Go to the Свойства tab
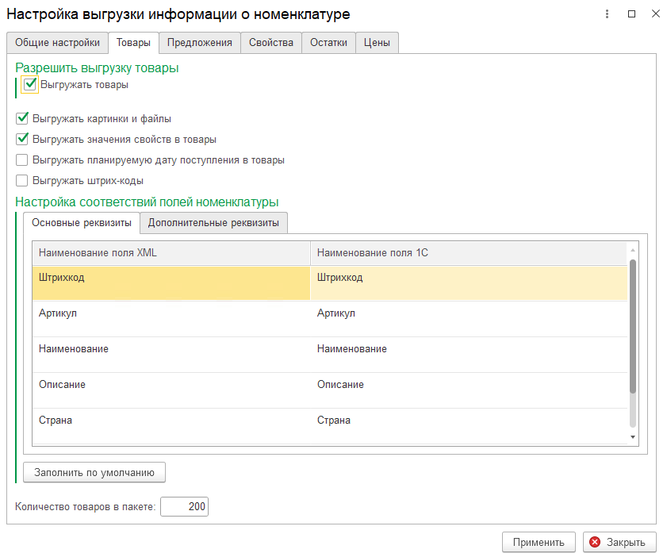The height and width of the screenshot is (557, 667). coord(270,43)
